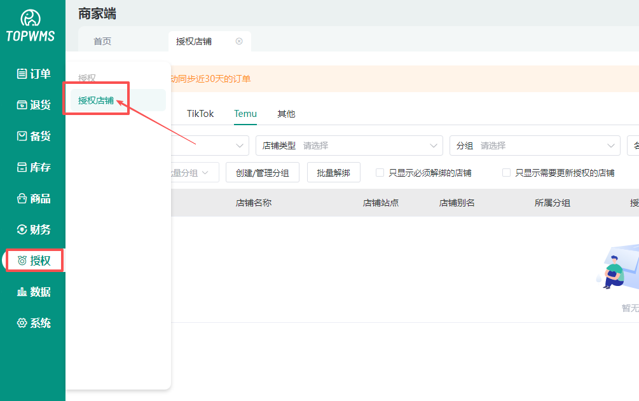Open the 系统 settings gear icon
Image resolution: width=639 pixels, height=401 pixels.
(22, 323)
